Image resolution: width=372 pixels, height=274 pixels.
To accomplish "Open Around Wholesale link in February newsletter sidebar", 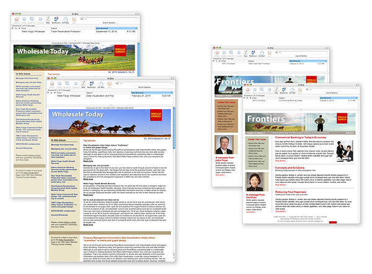I will [60, 215].
